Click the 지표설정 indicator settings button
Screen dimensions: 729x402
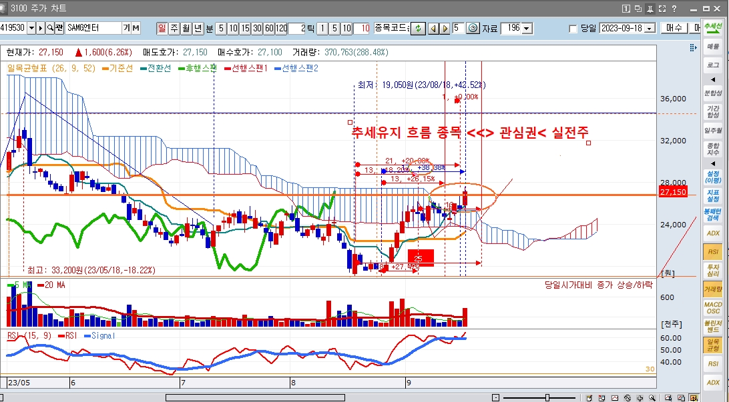(713, 196)
